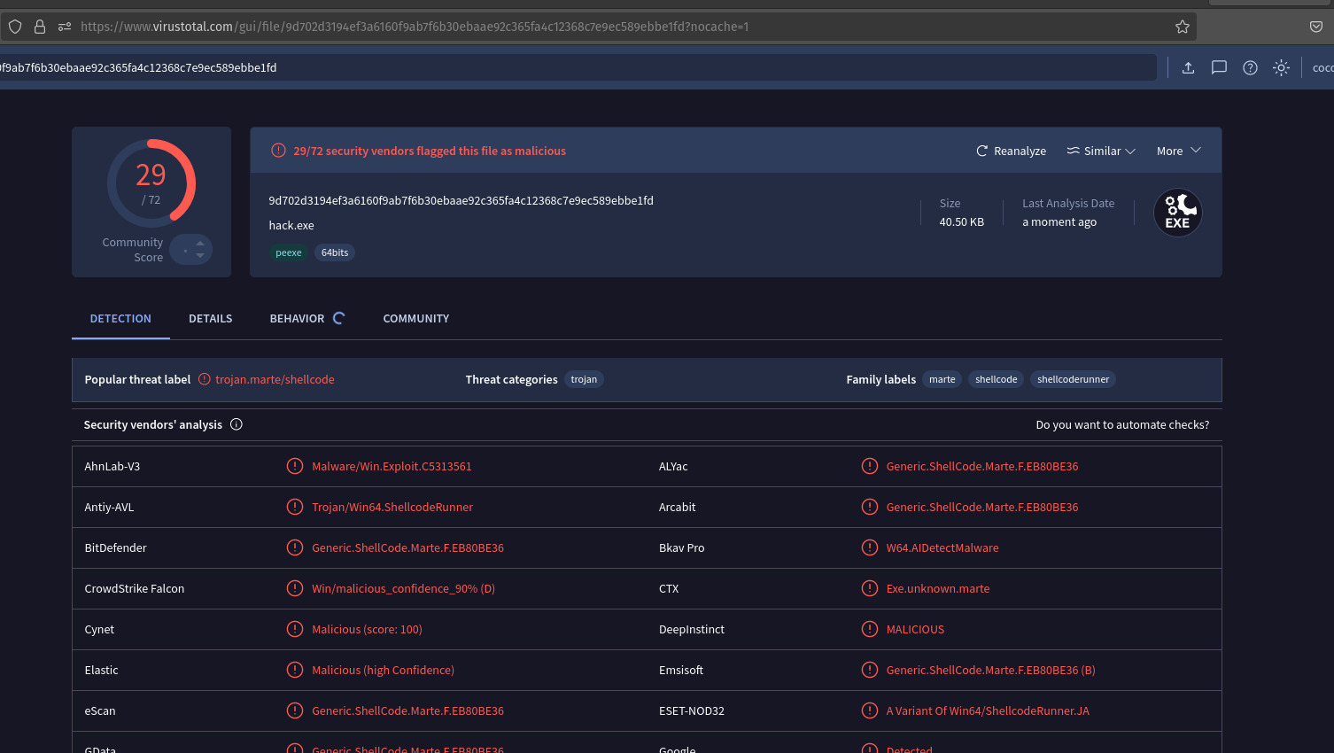Image resolution: width=1334 pixels, height=753 pixels.
Task: Click the Trojan/Win64.ShellcodeRunner result
Action: (392, 507)
